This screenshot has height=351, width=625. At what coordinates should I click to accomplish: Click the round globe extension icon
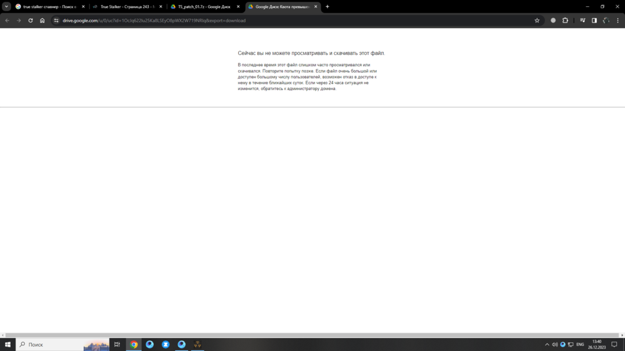[553, 21]
